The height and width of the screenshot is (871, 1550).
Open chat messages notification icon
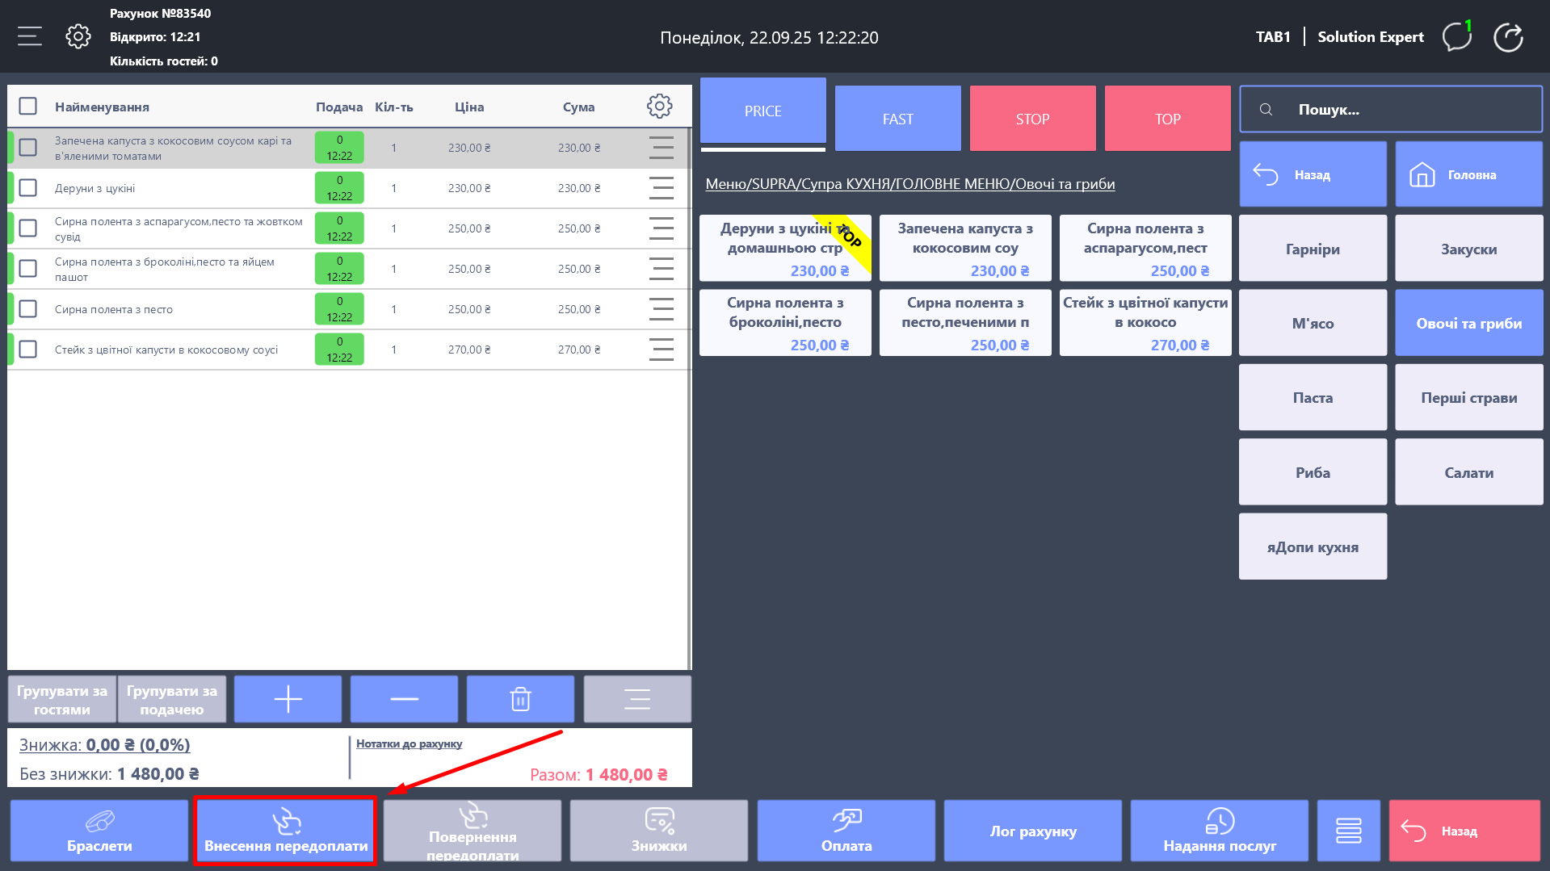(x=1457, y=36)
